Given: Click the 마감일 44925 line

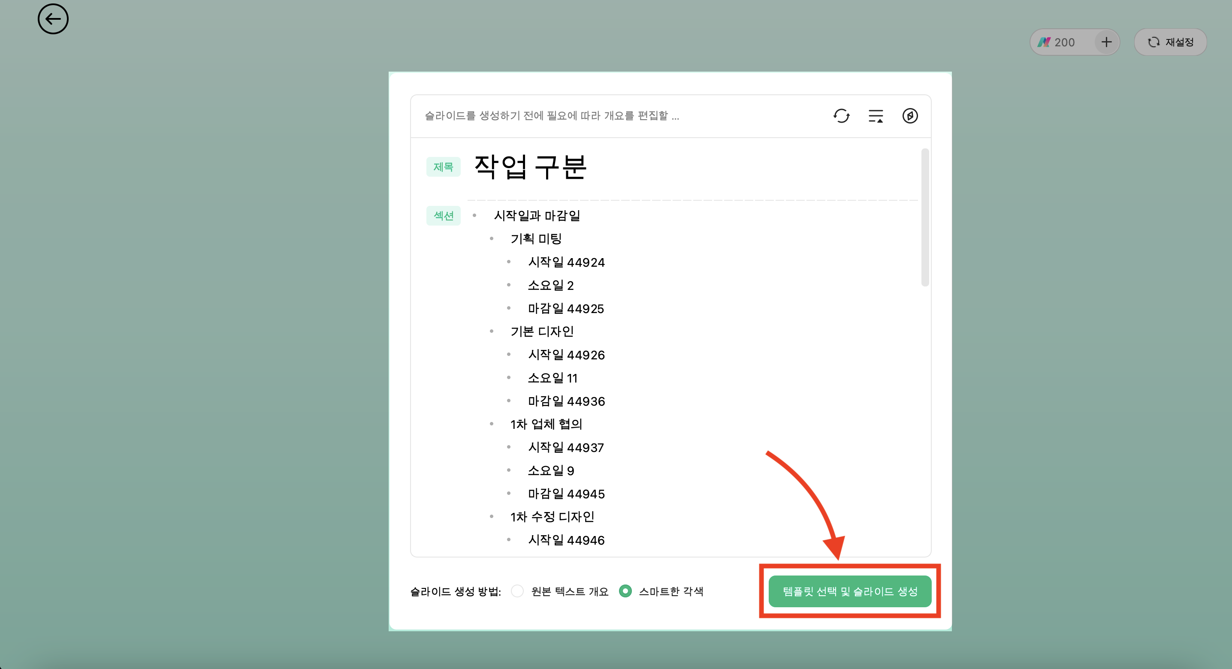Looking at the screenshot, I should [566, 308].
